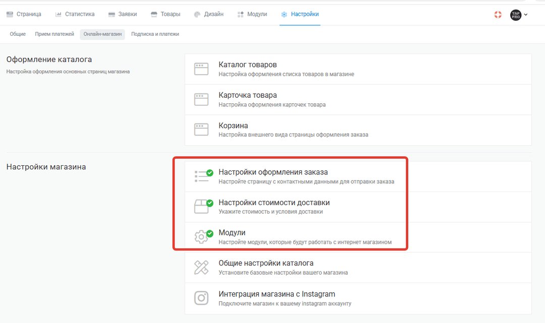Select the Прием платежей subtab
Image resolution: width=545 pixels, height=323 pixels.
pos(54,34)
